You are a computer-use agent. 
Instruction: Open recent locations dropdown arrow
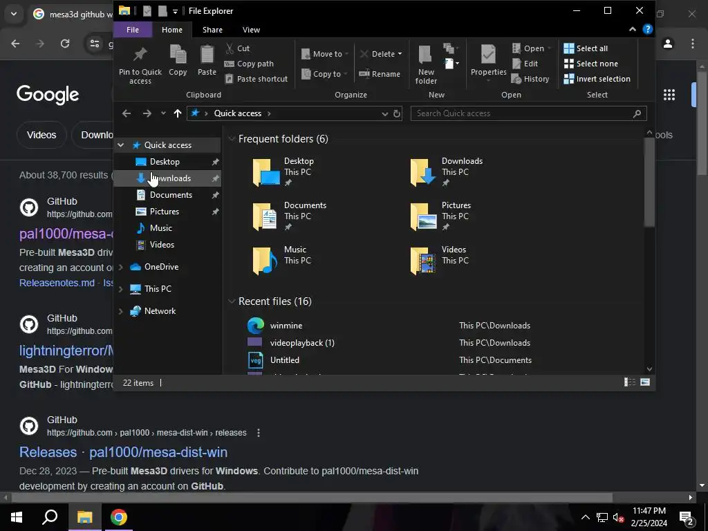pos(163,113)
